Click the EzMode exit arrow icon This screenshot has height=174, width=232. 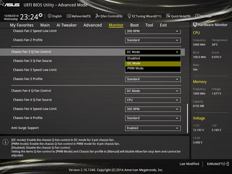click(x=227, y=164)
